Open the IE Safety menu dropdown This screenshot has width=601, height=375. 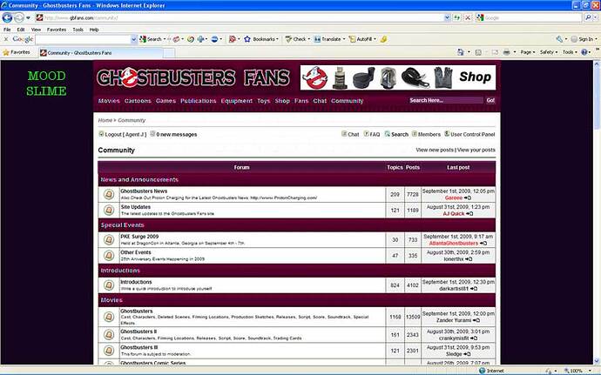click(548, 52)
